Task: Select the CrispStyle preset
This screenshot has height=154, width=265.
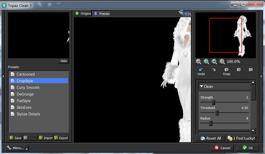Action: click(x=39, y=81)
